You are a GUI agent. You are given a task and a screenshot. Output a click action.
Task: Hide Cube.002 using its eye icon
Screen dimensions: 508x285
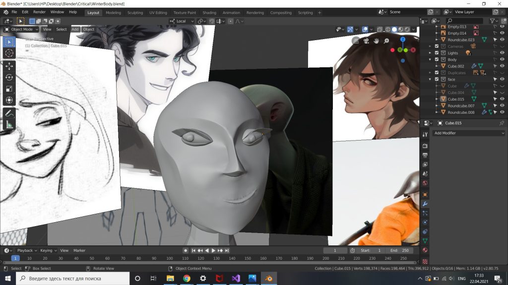(502, 66)
